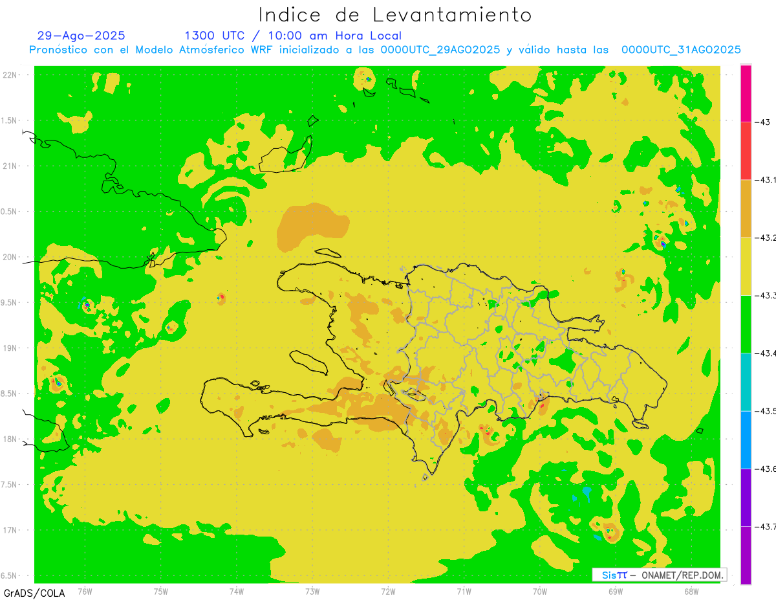
Task: Click the '76W' longitude axis label
Action: pyautogui.click(x=85, y=591)
